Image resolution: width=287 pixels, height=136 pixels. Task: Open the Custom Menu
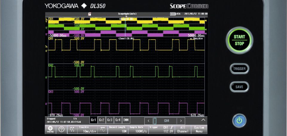(x=199, y=129)
